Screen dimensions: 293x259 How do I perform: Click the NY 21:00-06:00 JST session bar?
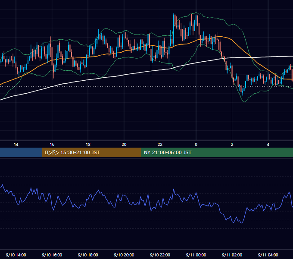(x=217, y=152)
